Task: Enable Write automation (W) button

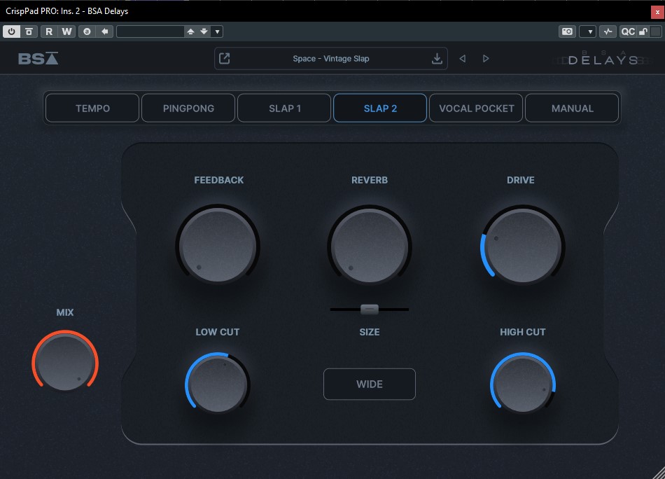Action: tap(66, 32)
